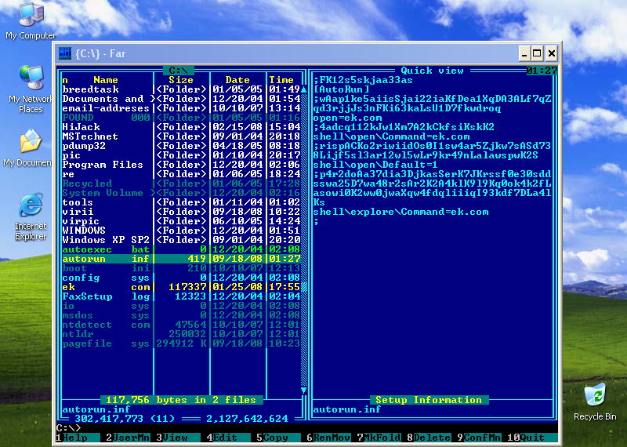Click the C:\ path title of left panel
This screenshot has height=447, width=627.
(x=179, y=71)
